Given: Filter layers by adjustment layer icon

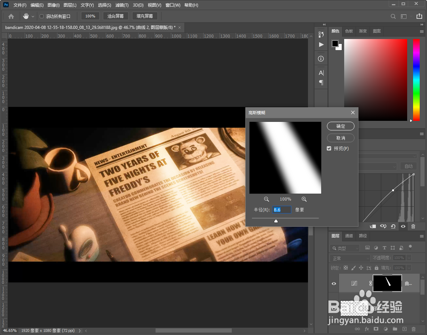Looking at the screenshot, I should tap(376, 248).
